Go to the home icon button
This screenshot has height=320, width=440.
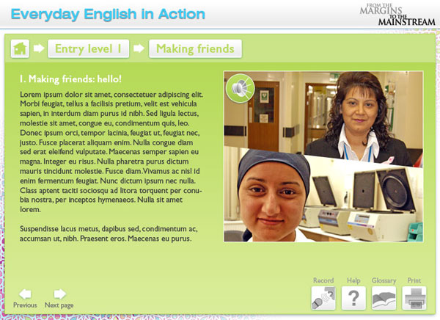point(20,48)
